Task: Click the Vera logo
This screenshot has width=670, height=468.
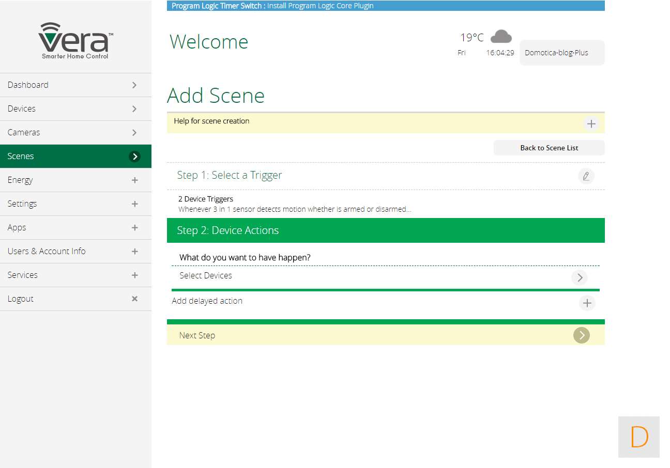Action: click(75, 40)
